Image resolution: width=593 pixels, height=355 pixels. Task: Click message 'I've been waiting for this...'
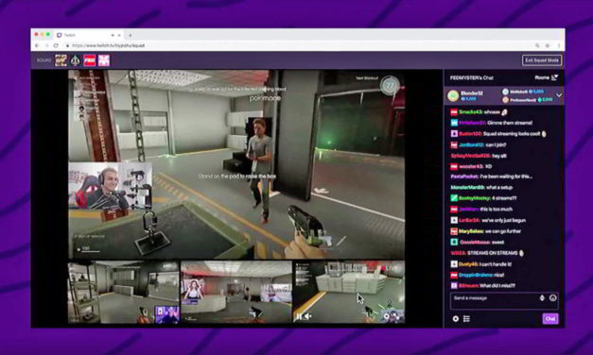coord(506,177)
